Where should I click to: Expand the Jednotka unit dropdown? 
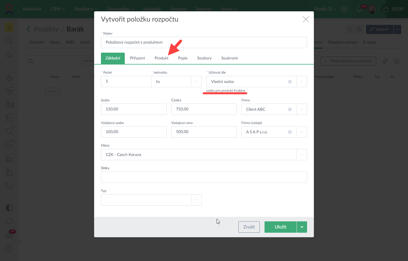(x=196, y=82)
